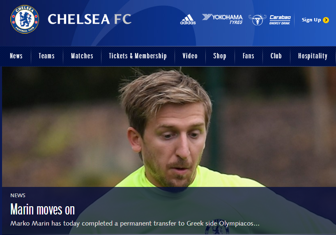336x235 pixels.
Task: Open the Carabao Energy Drink sponsor logo
Action: point(280,20)
